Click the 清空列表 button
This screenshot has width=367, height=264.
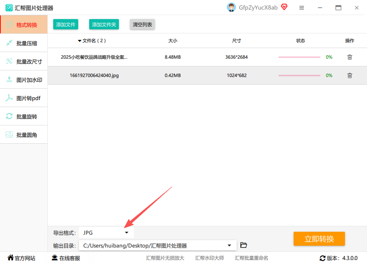click(142, 24)
